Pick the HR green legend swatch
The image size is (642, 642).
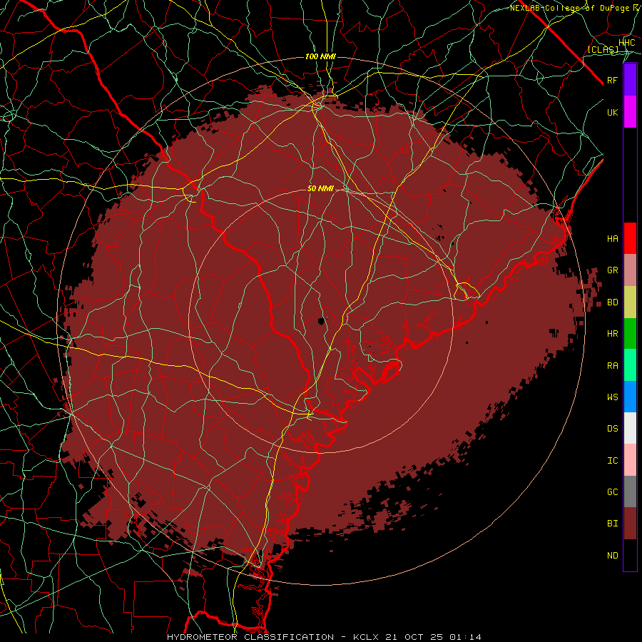click(x=630, y=334)
